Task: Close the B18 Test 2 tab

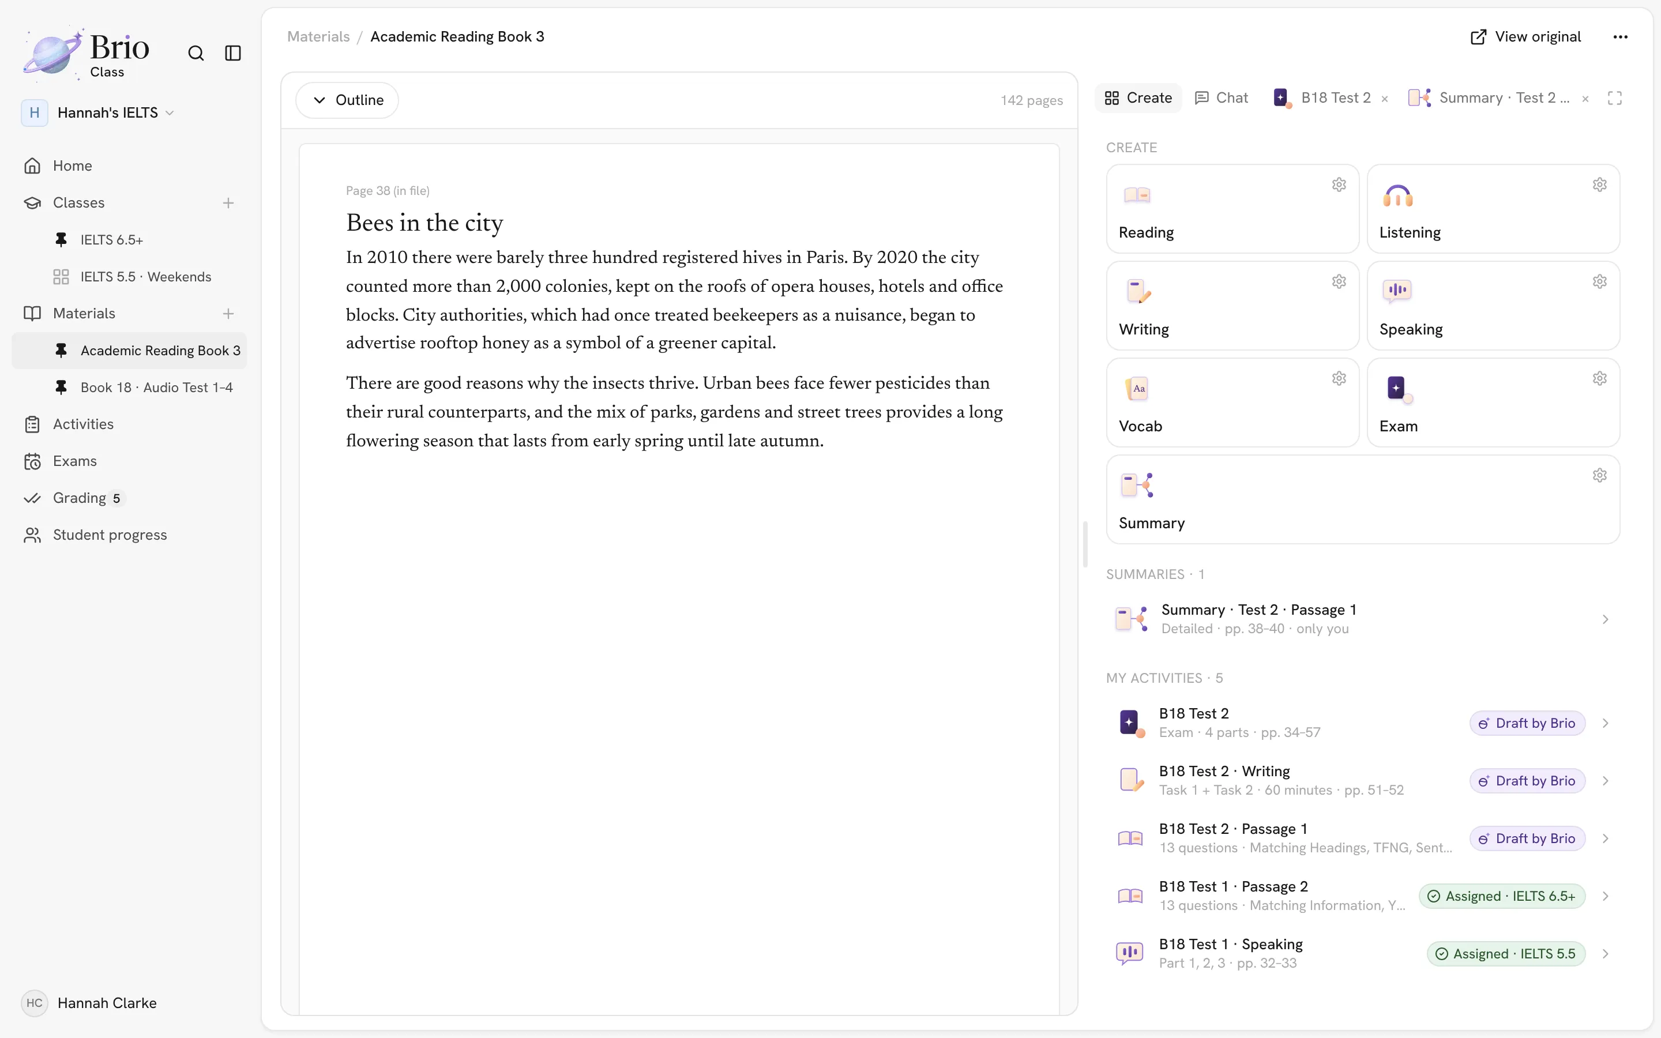Action: click(1385, 99)
